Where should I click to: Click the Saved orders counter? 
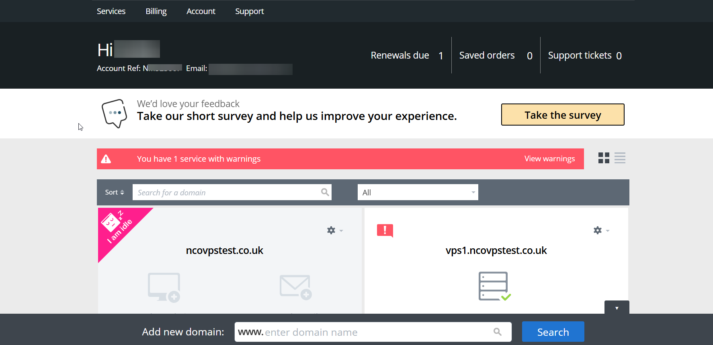pyautogui.click(x=496, y=55)
